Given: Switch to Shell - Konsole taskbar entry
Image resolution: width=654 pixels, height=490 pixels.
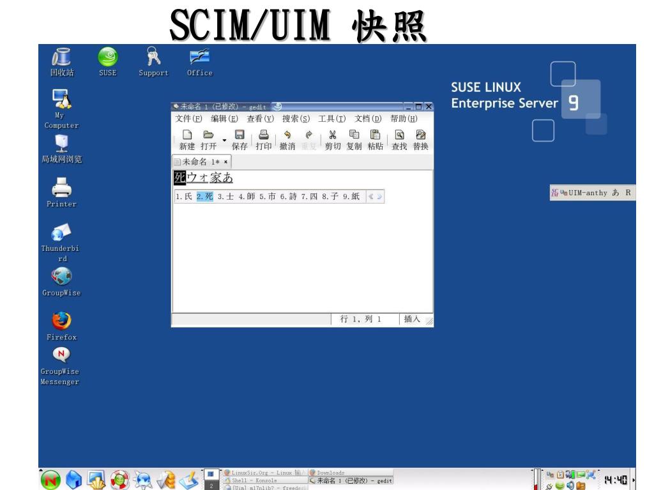Looking at the screenshot, I should (264, 480).
